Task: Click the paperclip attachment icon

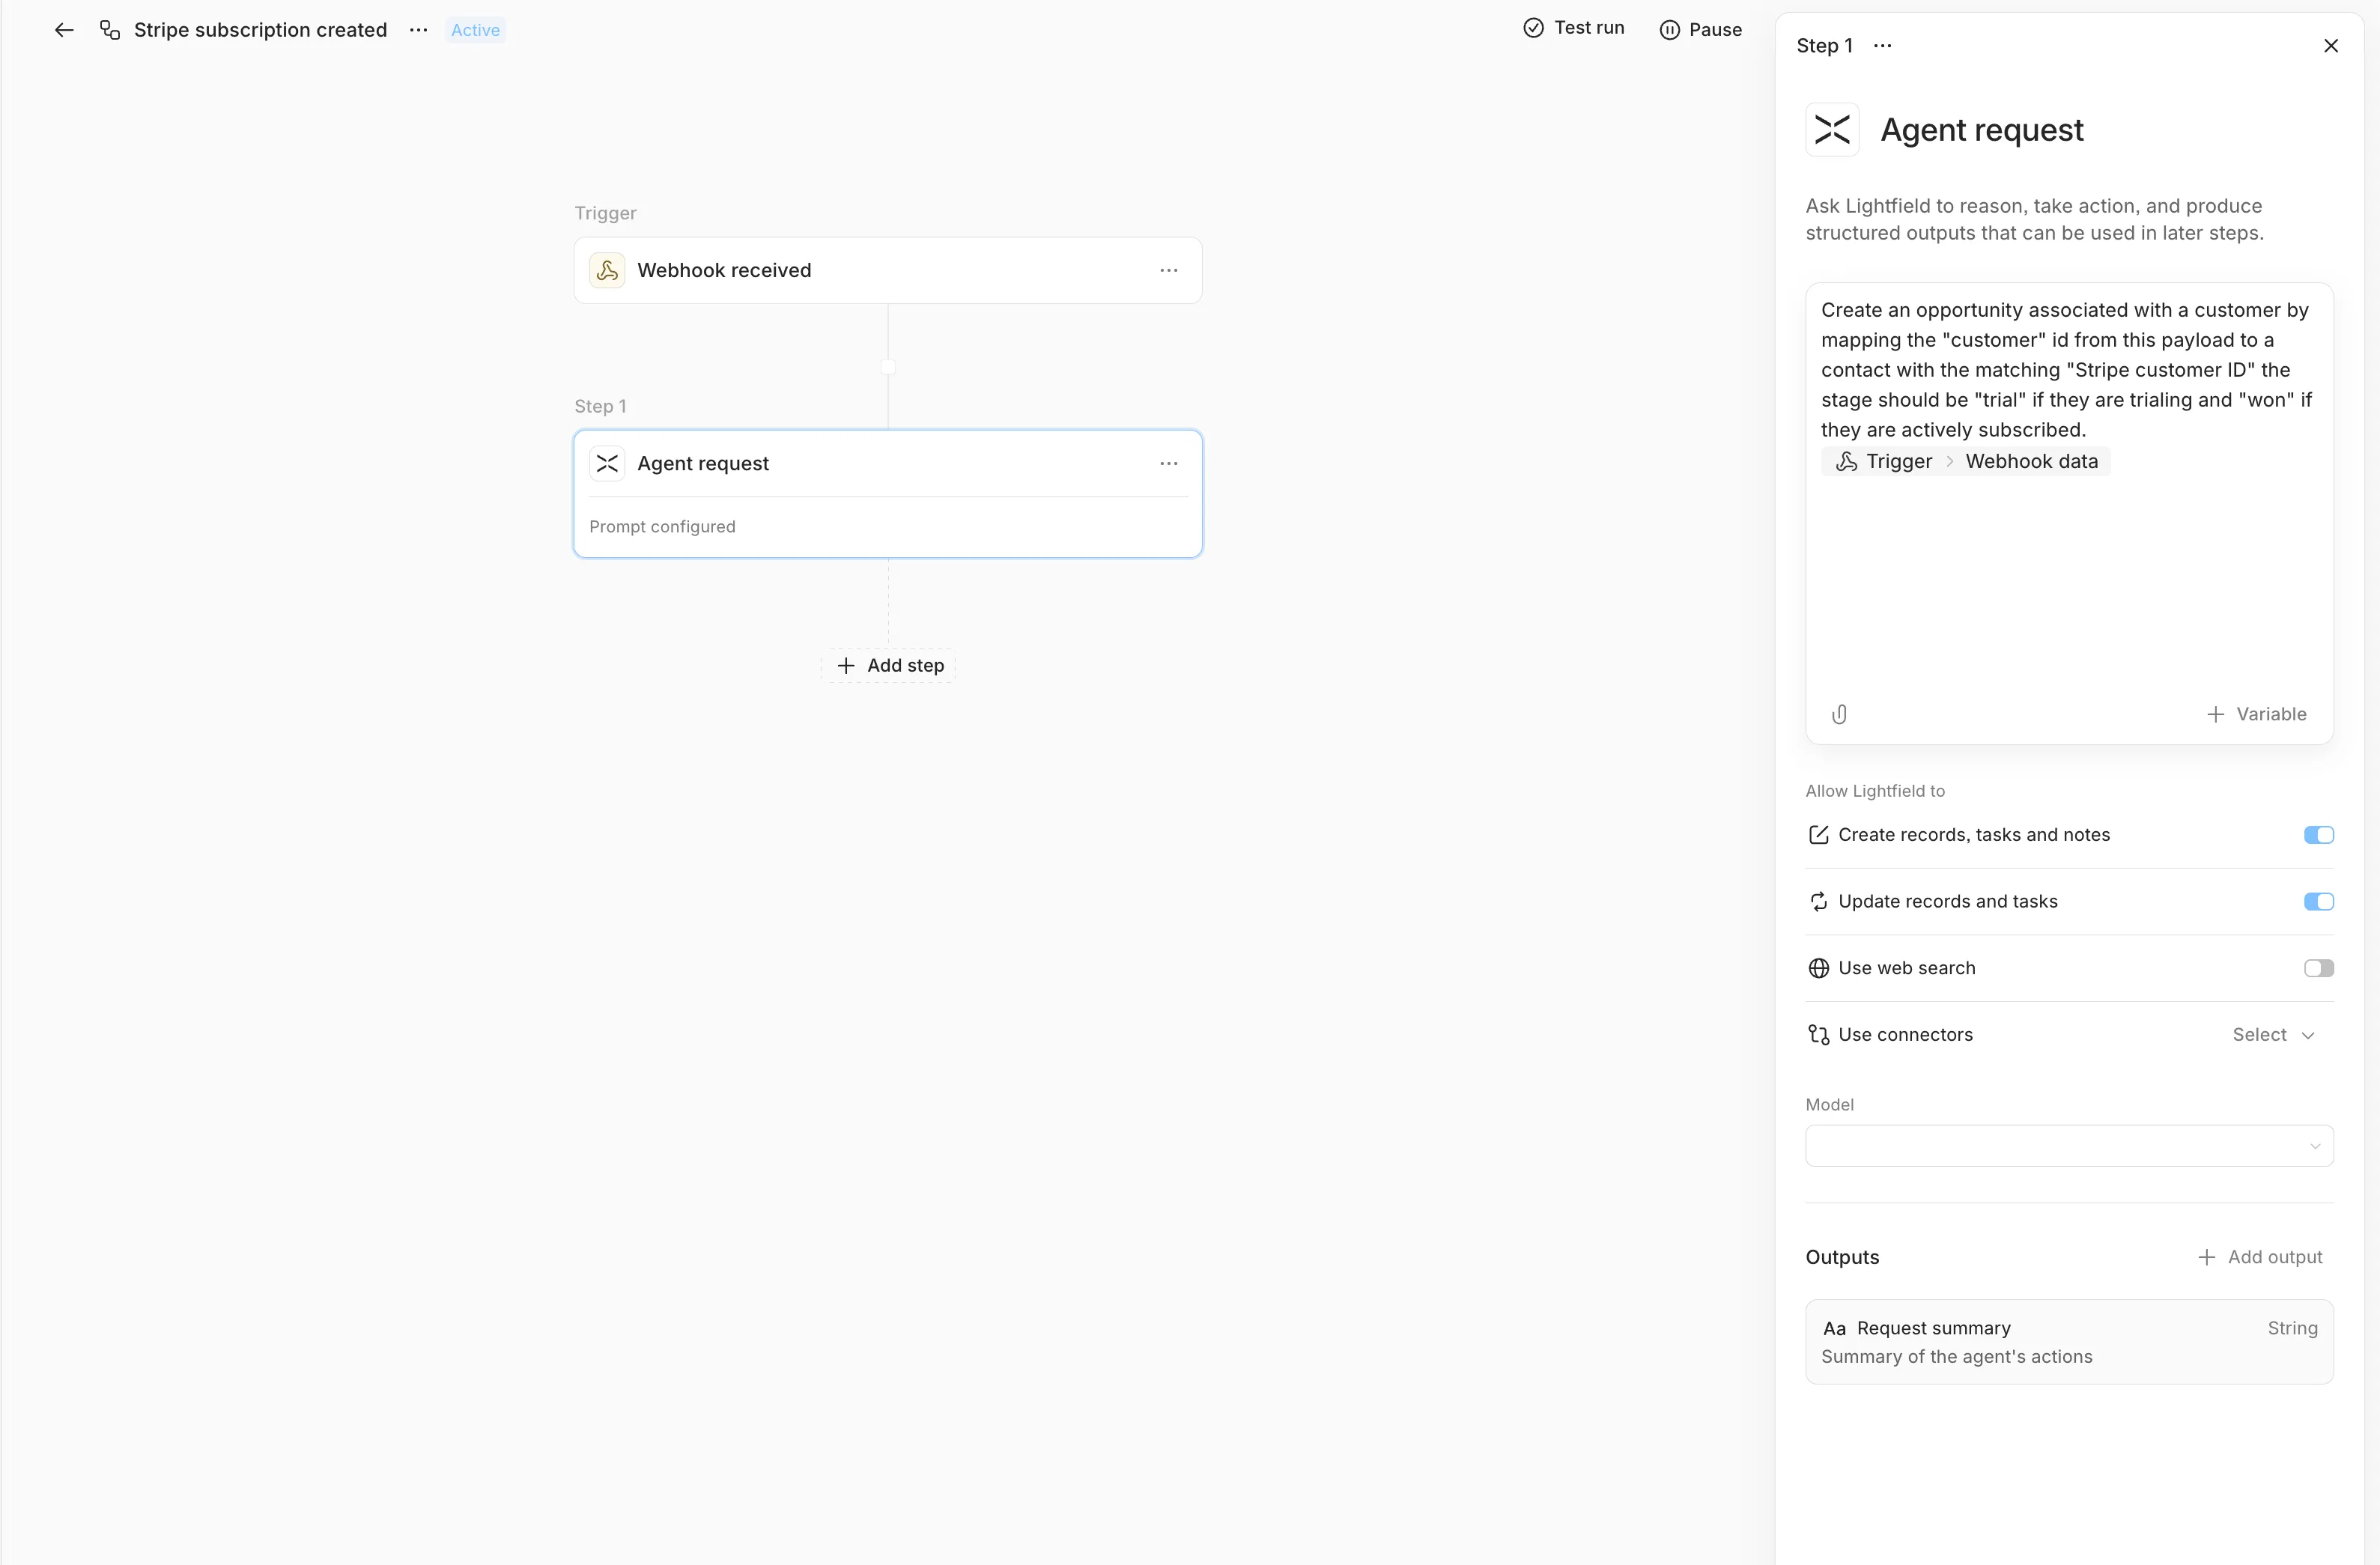Action: [x=1839, y=714]
